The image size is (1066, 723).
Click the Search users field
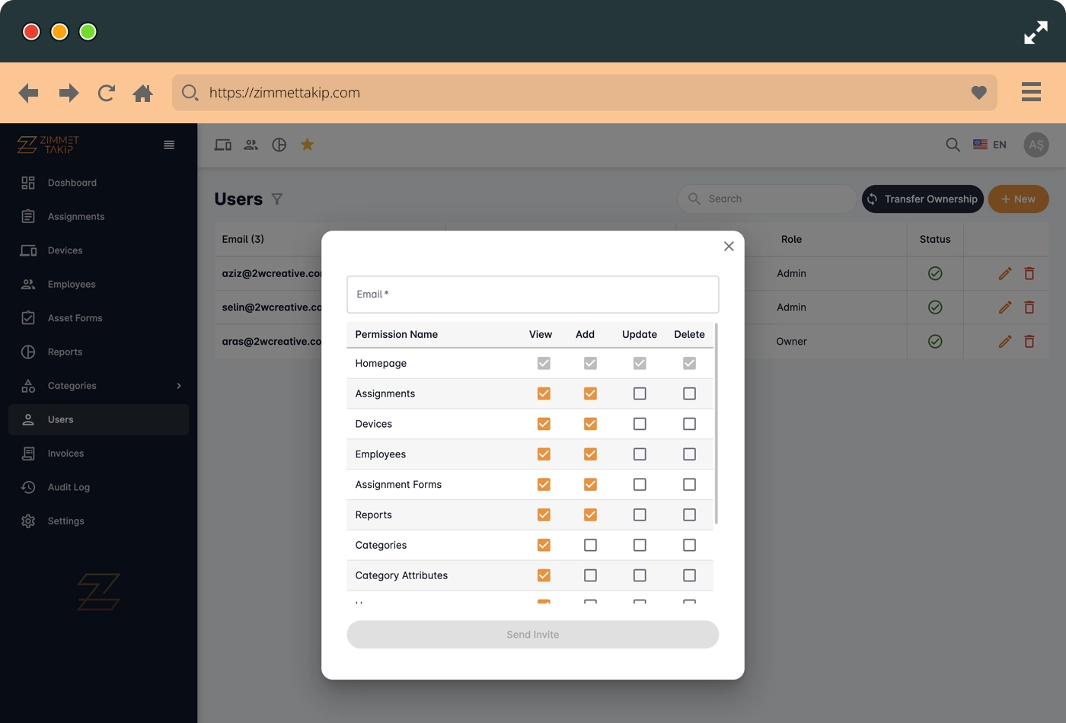pos(767,199)
